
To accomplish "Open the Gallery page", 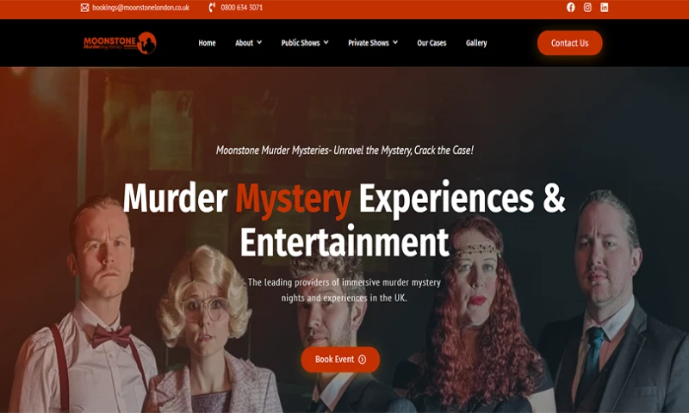I will pos(476,43).
